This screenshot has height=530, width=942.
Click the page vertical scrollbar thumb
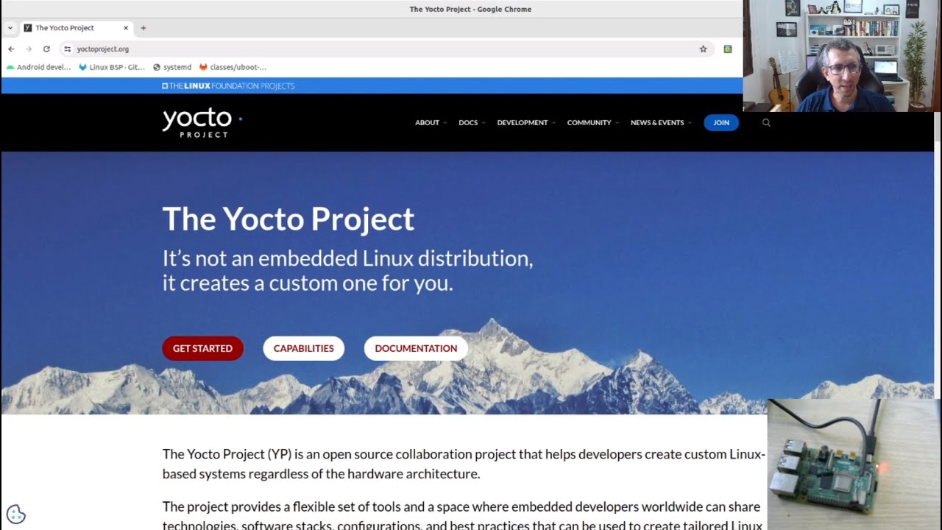(x=938, y=126)
